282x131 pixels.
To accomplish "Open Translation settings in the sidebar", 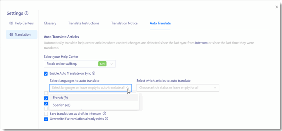I will [22, 35].
